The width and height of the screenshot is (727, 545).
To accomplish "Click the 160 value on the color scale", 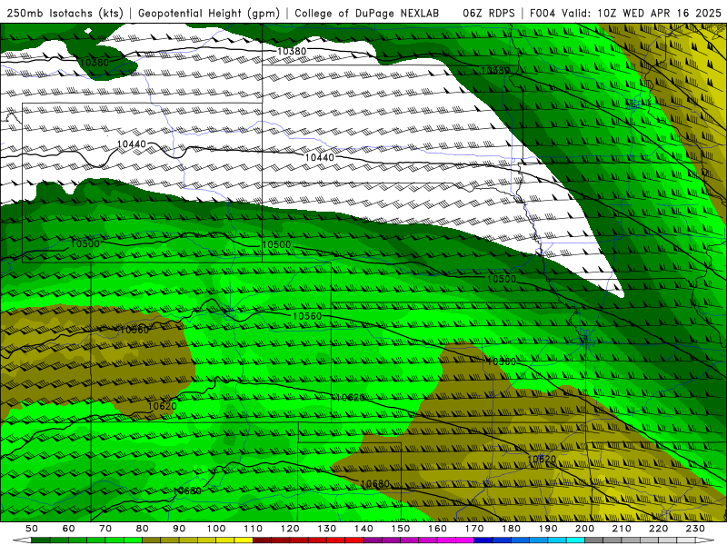I will click(x=438, y=529).
